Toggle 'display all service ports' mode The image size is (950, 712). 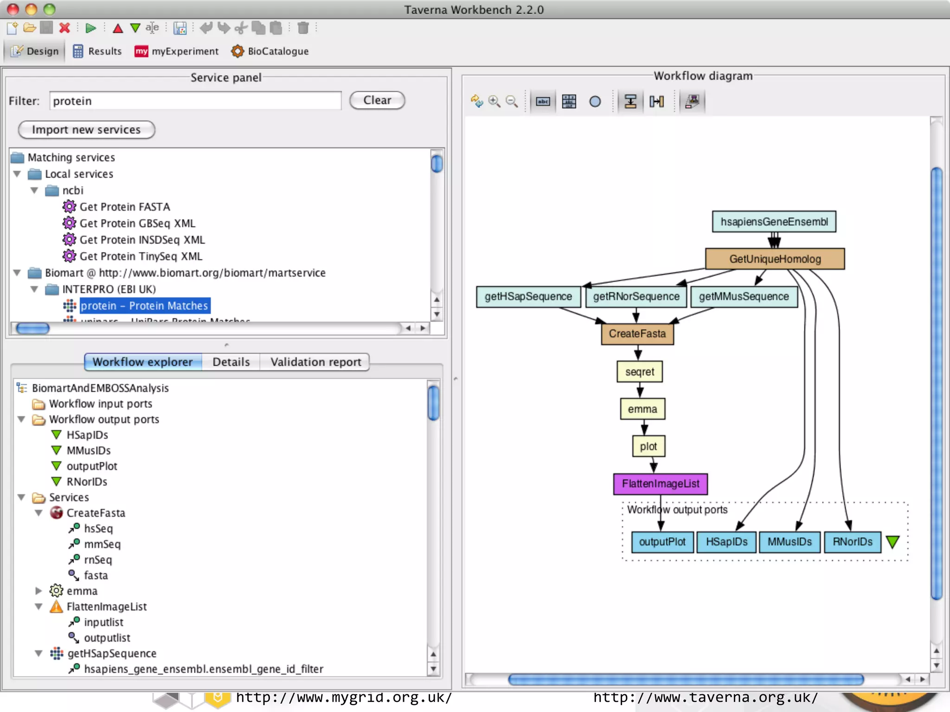coord(569,101)
